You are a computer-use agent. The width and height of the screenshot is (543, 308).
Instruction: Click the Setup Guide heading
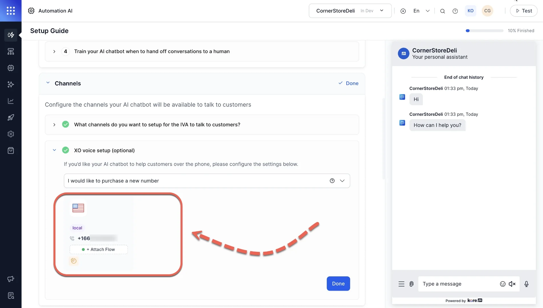[x=49, y=31]
